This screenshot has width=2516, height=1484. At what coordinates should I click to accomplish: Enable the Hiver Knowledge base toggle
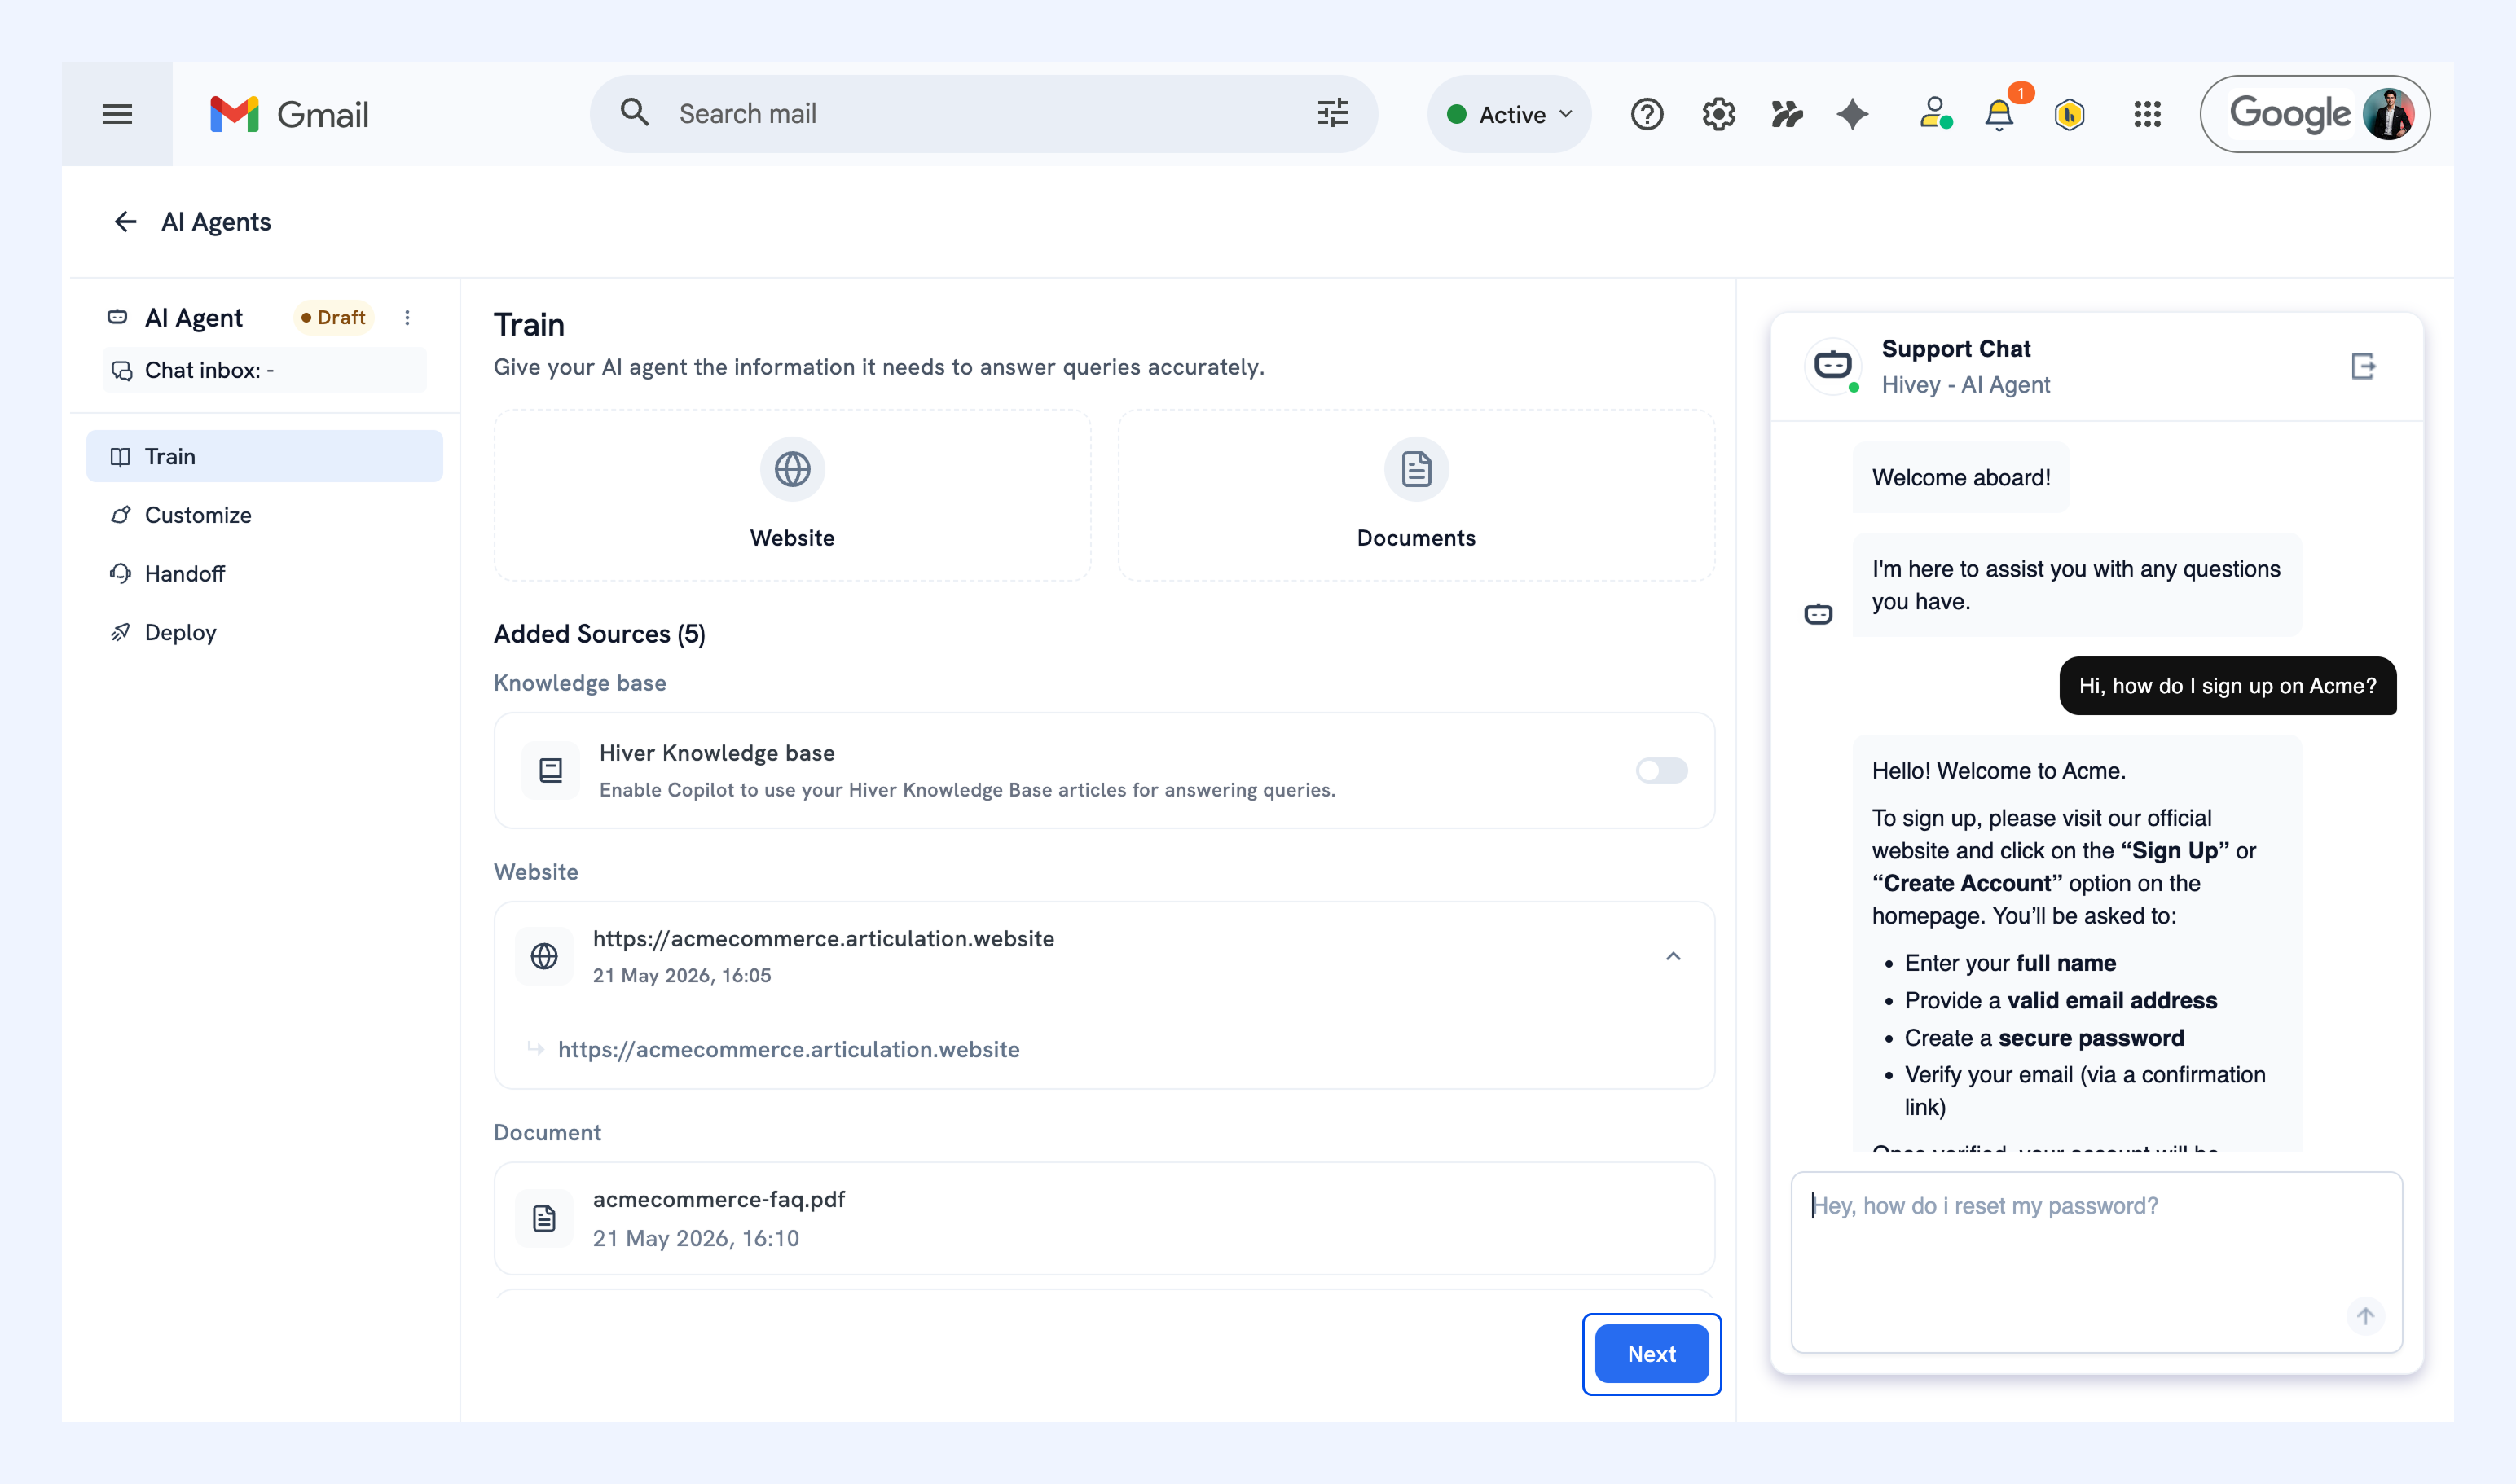(x=1661, y=770)
